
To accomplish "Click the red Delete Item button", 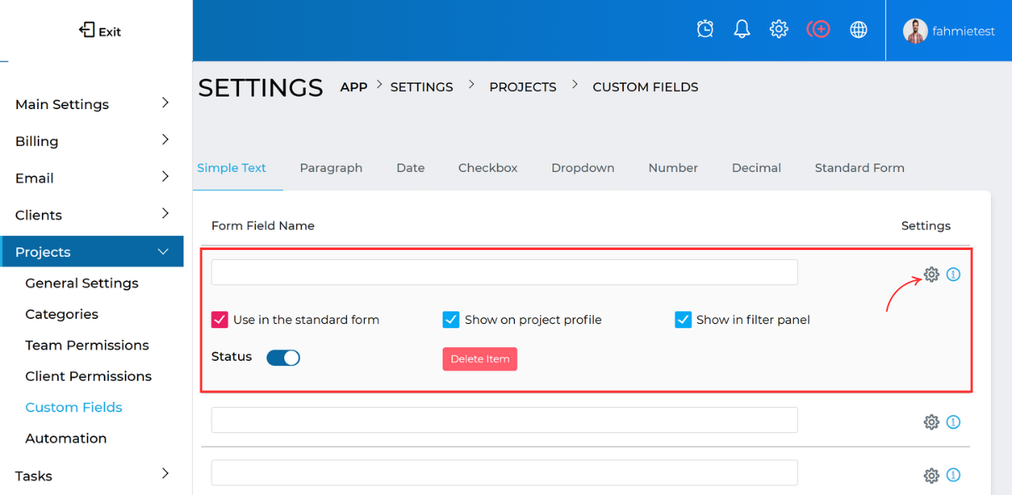I will point(480,359).
